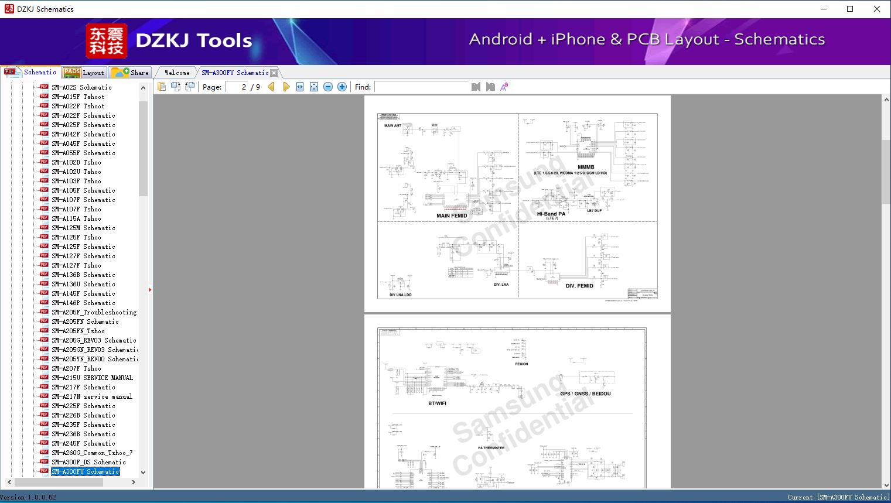Collapse the left panel with red arrow
Image resolution: width=891 pixels, height=503 pixels.
tap(150, 290)
